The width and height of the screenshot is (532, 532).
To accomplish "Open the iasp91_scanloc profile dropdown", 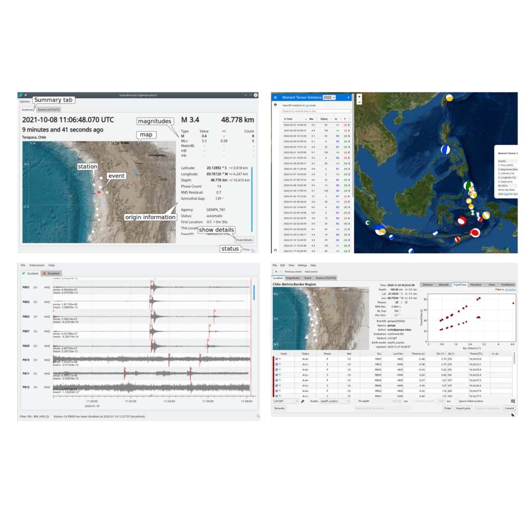I will tap(335, 401).
